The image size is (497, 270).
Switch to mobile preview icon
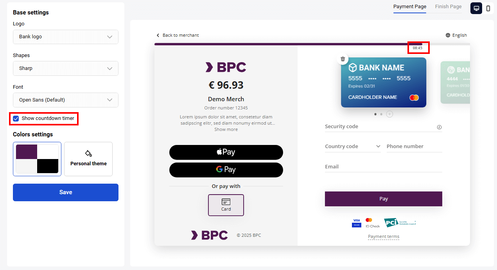(x=488, y=8)
